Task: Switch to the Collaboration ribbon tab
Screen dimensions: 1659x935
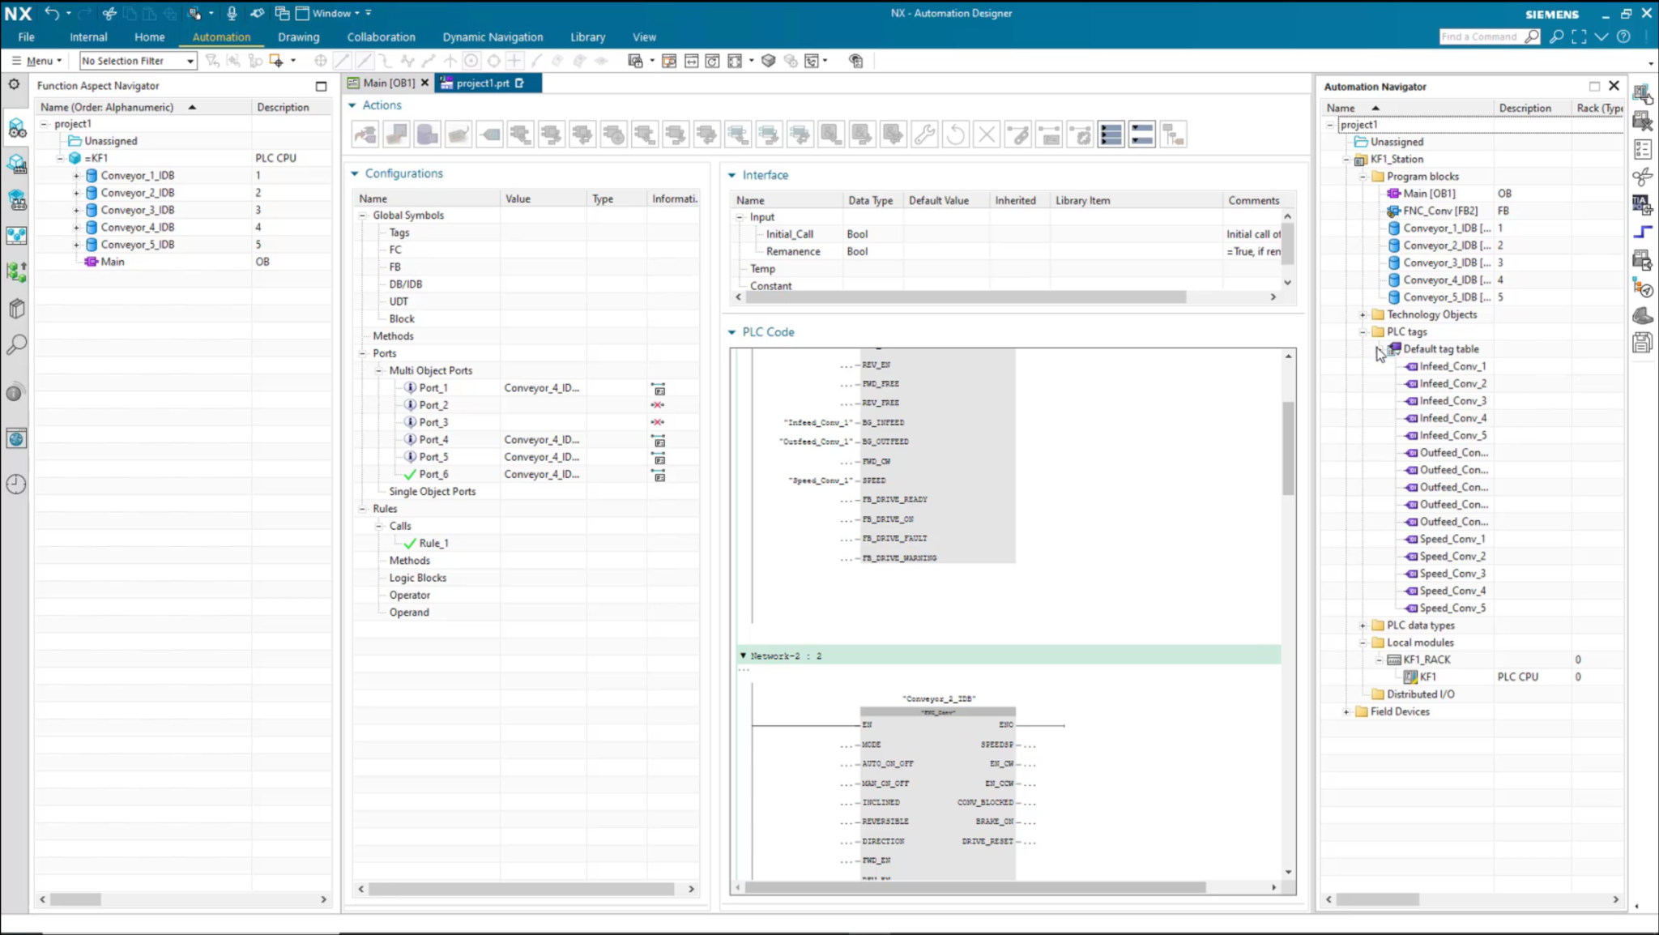Action: coord(381,36)
